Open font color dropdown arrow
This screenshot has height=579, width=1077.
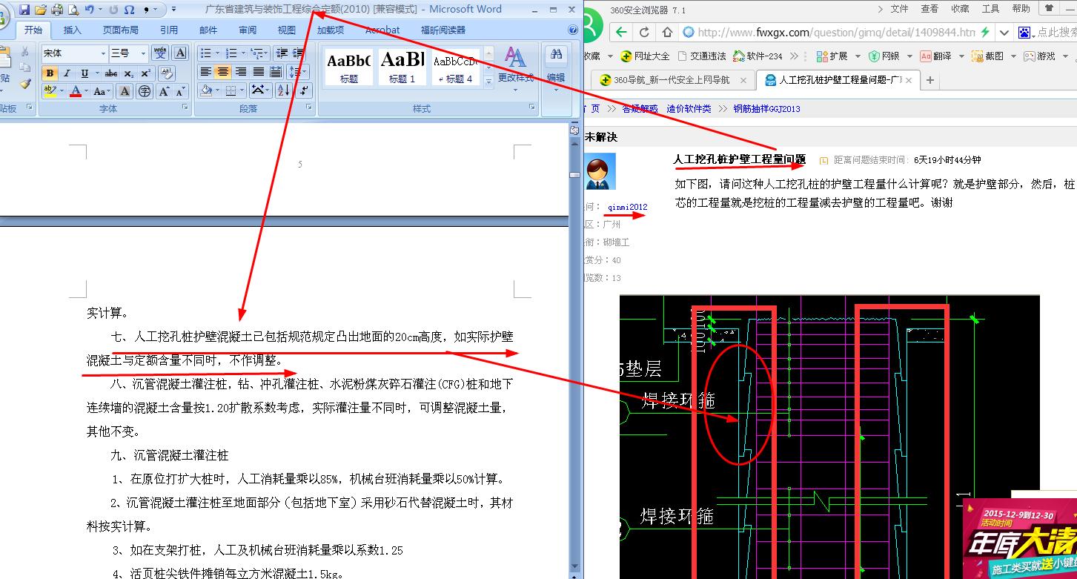[x=87, y=92]
